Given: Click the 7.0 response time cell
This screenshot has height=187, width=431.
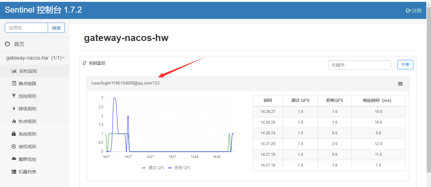Looking at the screenshot, I should [379, 165].
